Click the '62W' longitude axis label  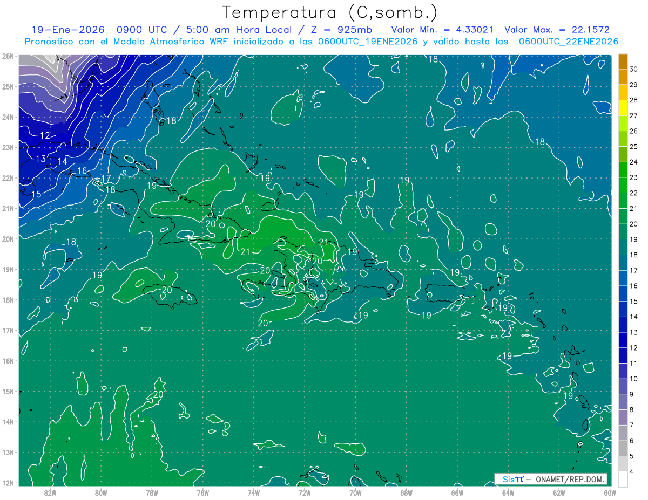559,492
